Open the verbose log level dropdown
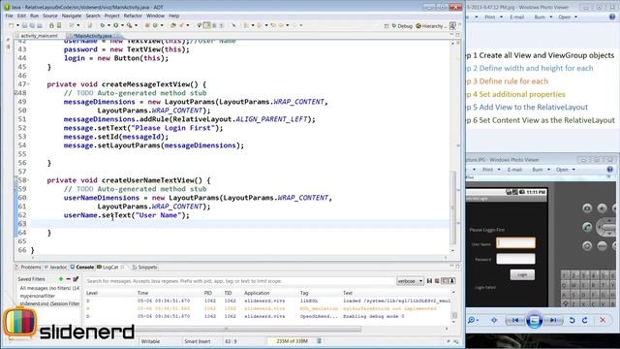 [410, 281]
